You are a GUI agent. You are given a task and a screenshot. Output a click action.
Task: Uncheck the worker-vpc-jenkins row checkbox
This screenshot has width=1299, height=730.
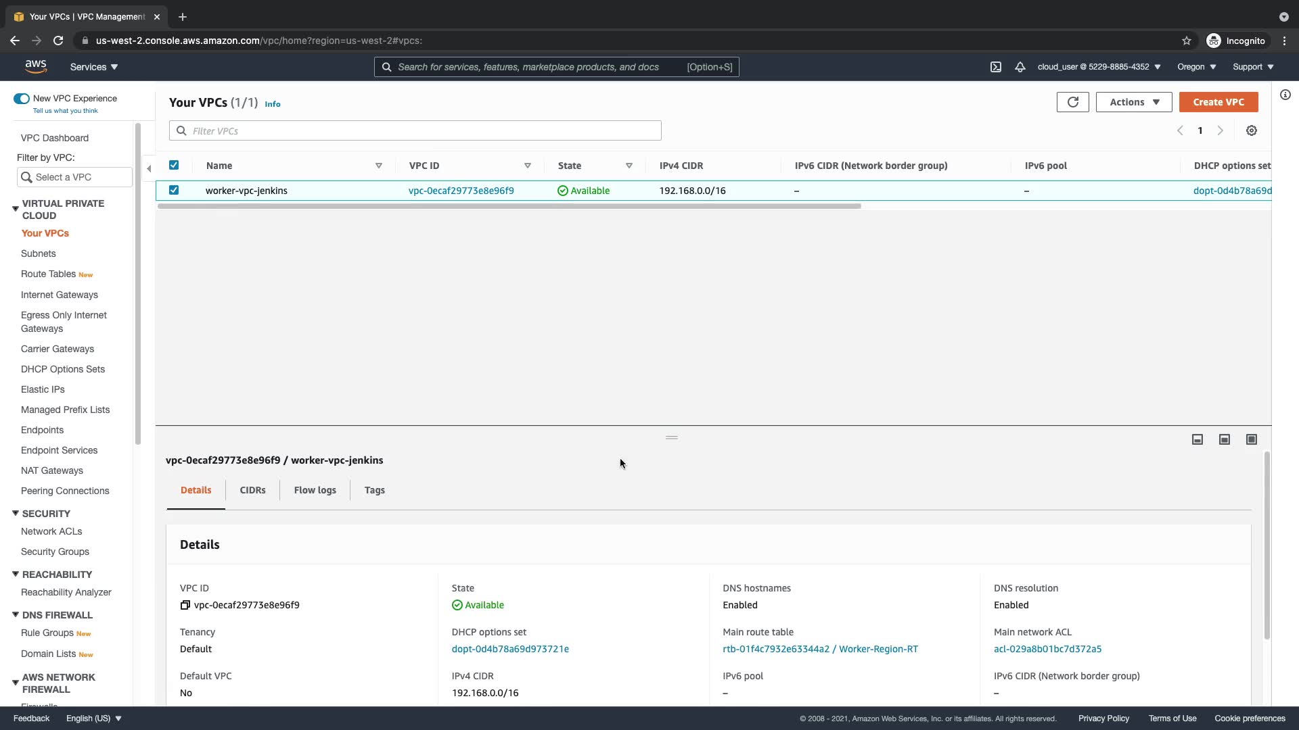point(174,190)
